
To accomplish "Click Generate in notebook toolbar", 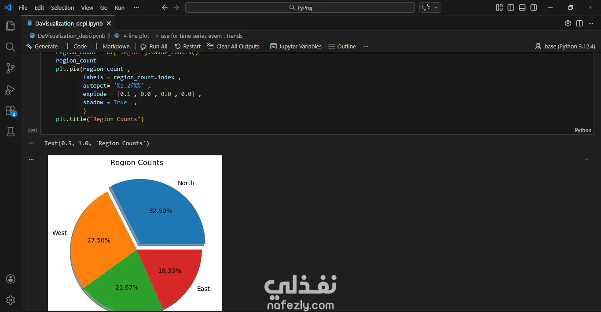I will [x=42, y=46].
